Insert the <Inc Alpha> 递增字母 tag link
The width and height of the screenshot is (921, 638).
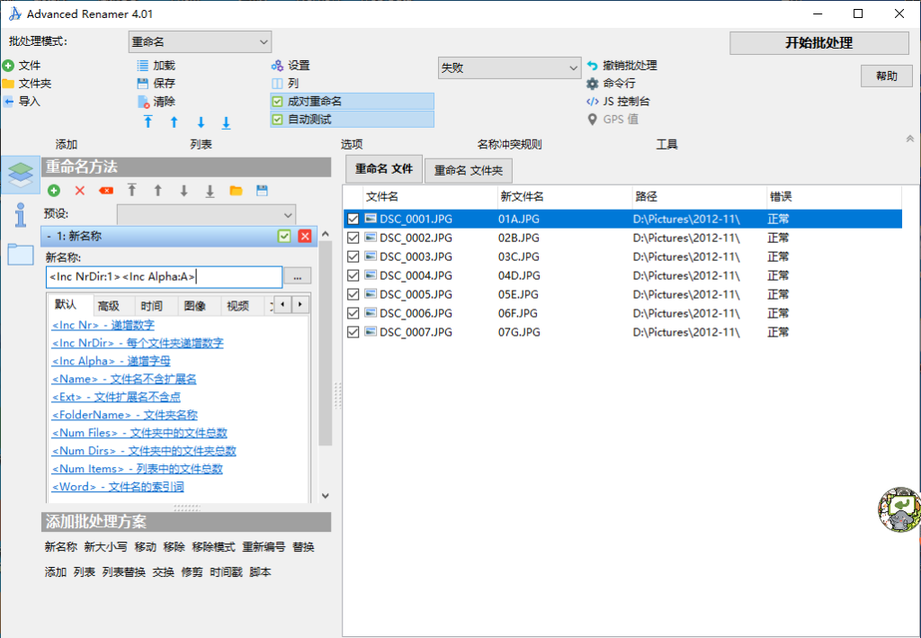[x=111, y=361]
